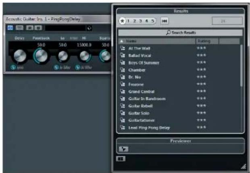
Task: Select the Guitar In Bandroom preset
Action: point(147,99)
